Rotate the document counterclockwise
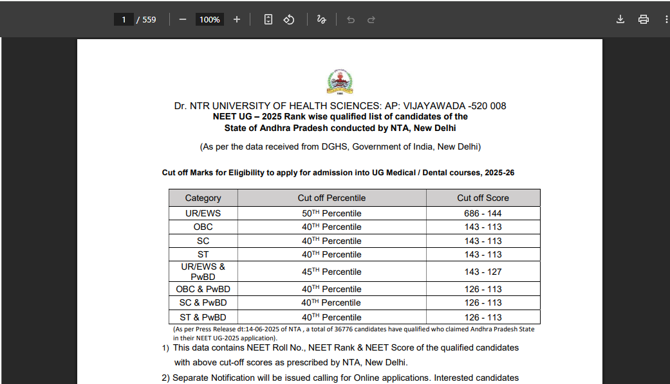This screenshot has width=670, height=384. (x=289, y=20)
